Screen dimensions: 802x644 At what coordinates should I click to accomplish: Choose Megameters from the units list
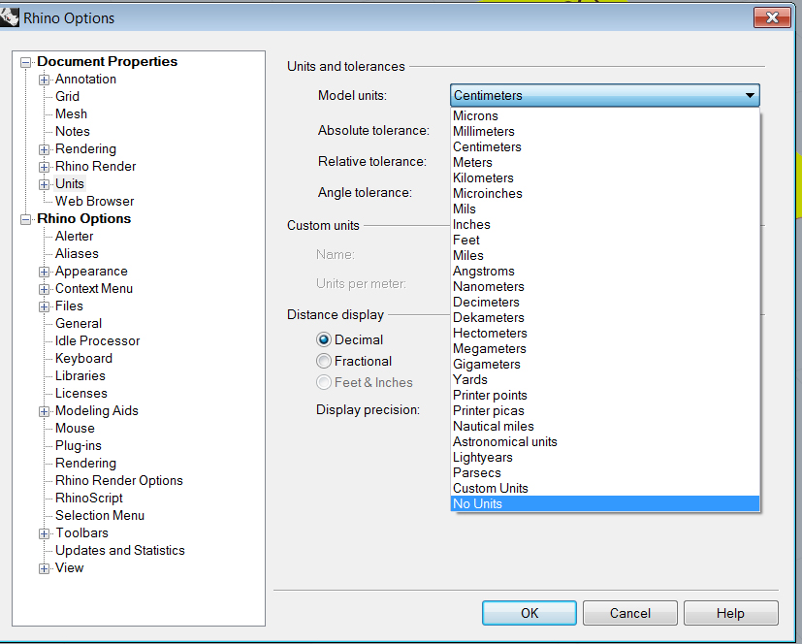coord(604,349)
